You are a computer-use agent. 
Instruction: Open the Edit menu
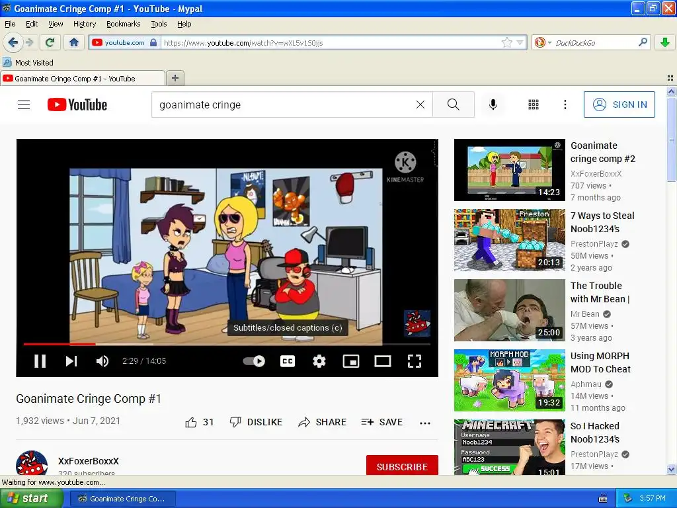32,24
